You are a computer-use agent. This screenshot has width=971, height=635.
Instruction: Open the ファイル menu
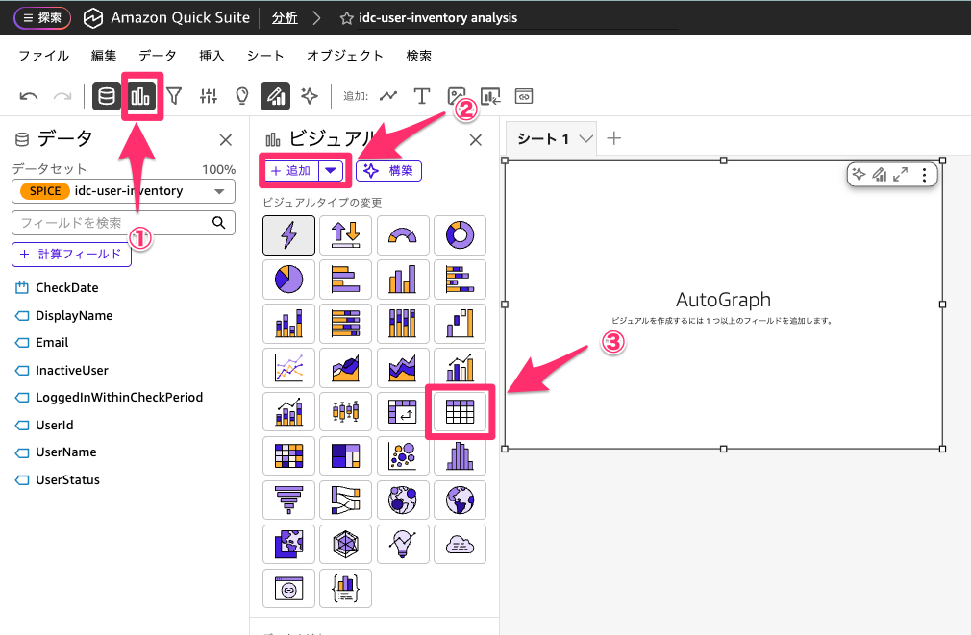[43, 56]
